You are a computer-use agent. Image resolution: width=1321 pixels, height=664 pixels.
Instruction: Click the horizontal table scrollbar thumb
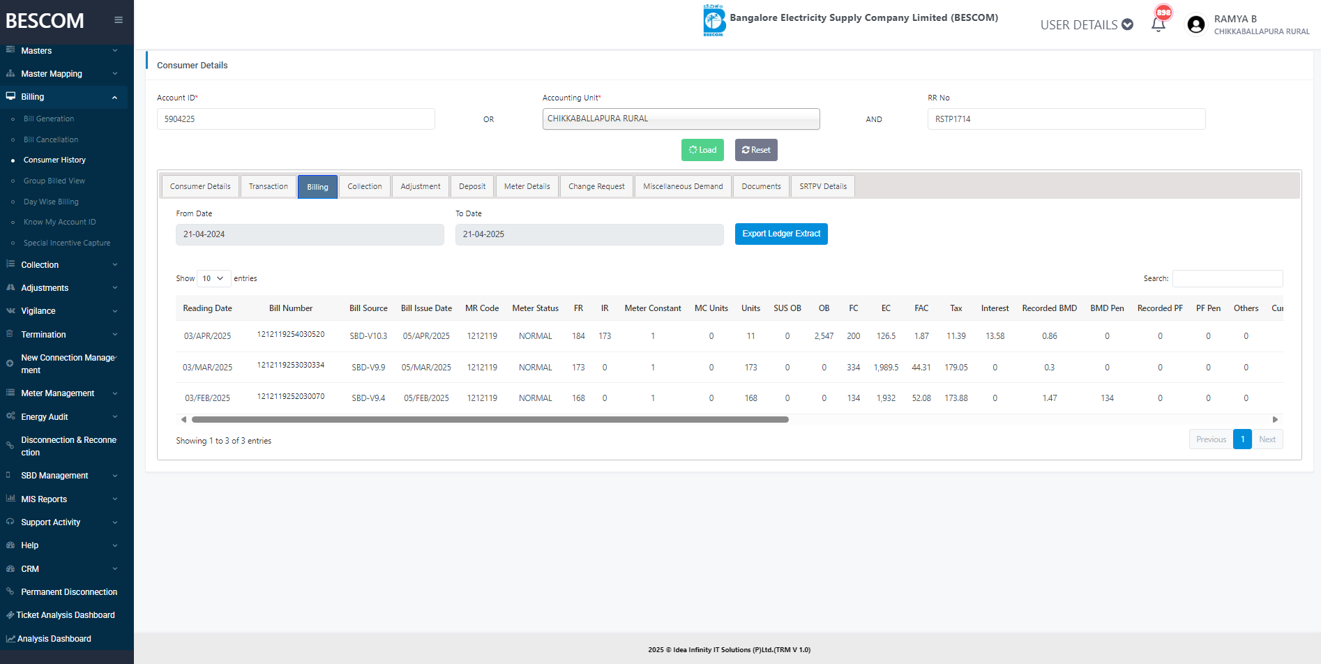(x=490, y=420)
